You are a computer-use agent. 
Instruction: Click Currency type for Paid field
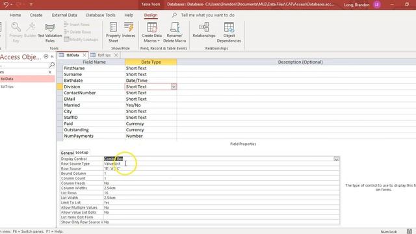pos(151,123)
